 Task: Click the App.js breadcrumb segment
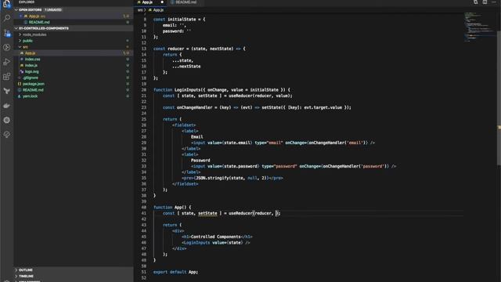(x=158, y=10)
